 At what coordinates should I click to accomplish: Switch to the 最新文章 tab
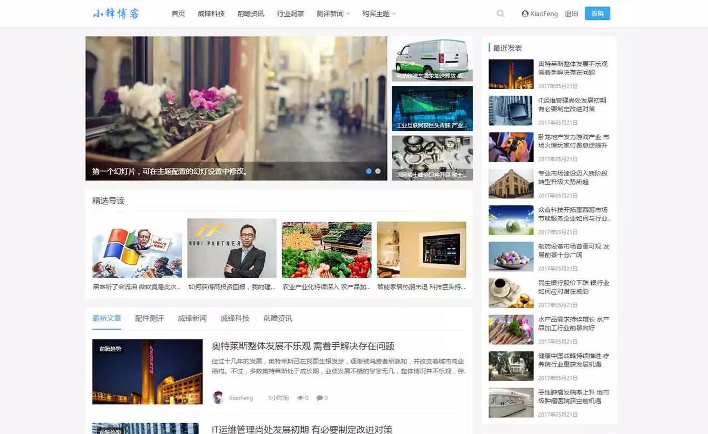[x=106, y=318]
